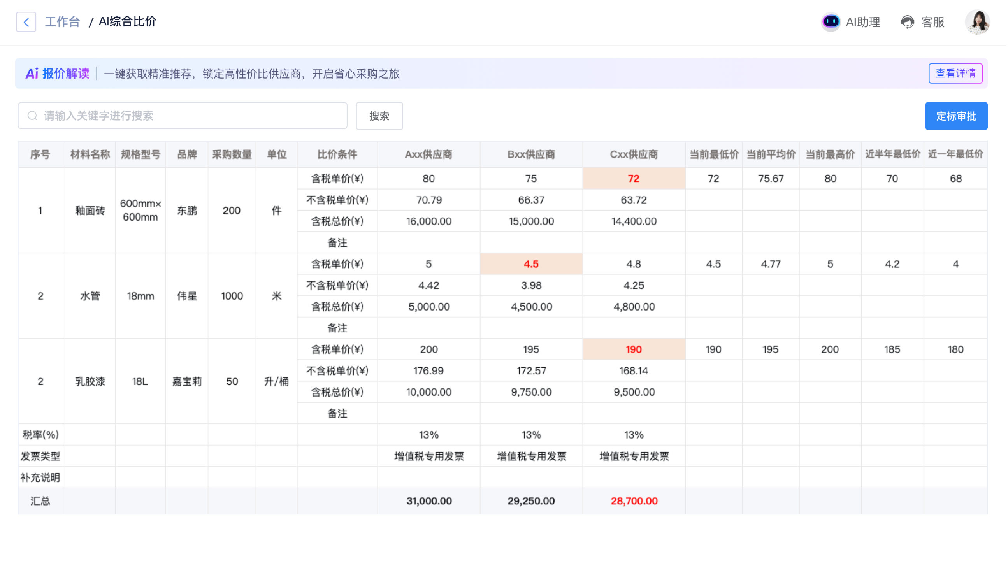Click the 18mm specification cell

(x=141, y=297)
